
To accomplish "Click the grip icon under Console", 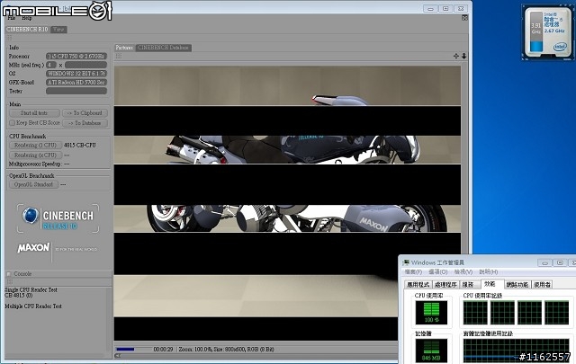I will 9,282.
